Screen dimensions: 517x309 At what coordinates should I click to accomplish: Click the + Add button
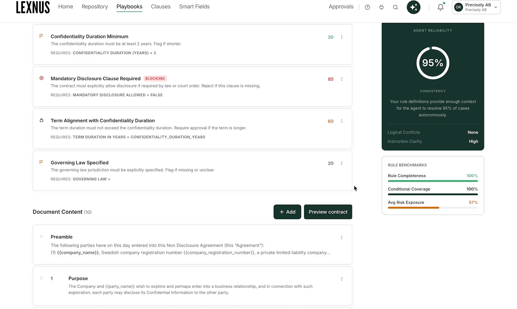287,212
